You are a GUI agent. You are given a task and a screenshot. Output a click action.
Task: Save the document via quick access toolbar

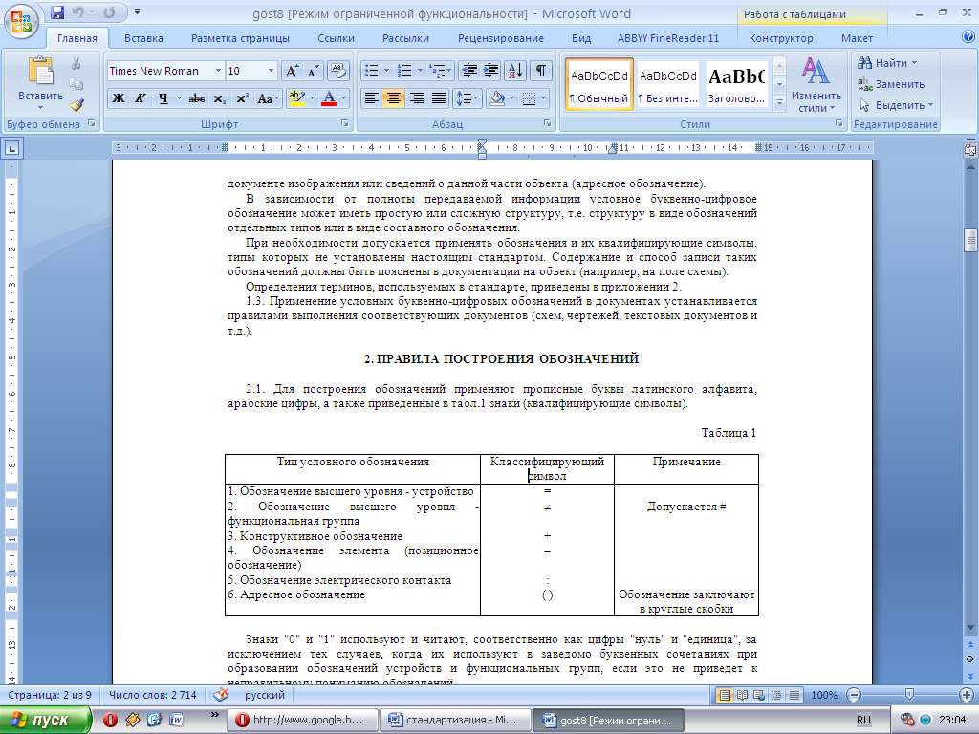tap(57, 12)
